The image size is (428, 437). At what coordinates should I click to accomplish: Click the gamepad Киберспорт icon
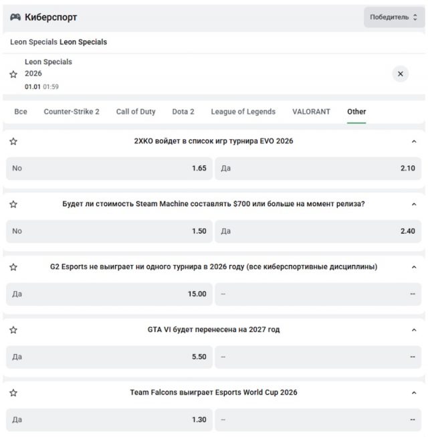click(15, 17)
